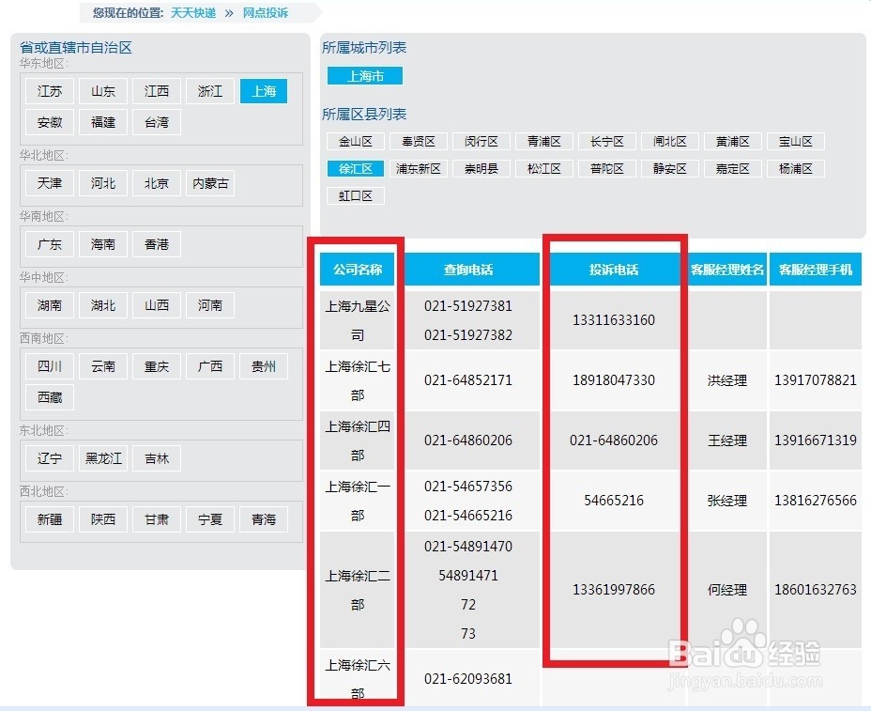The height and width of the screenshot is (711, 871).
Task: Select 四川 province
Action: click(x=50, y=366)
